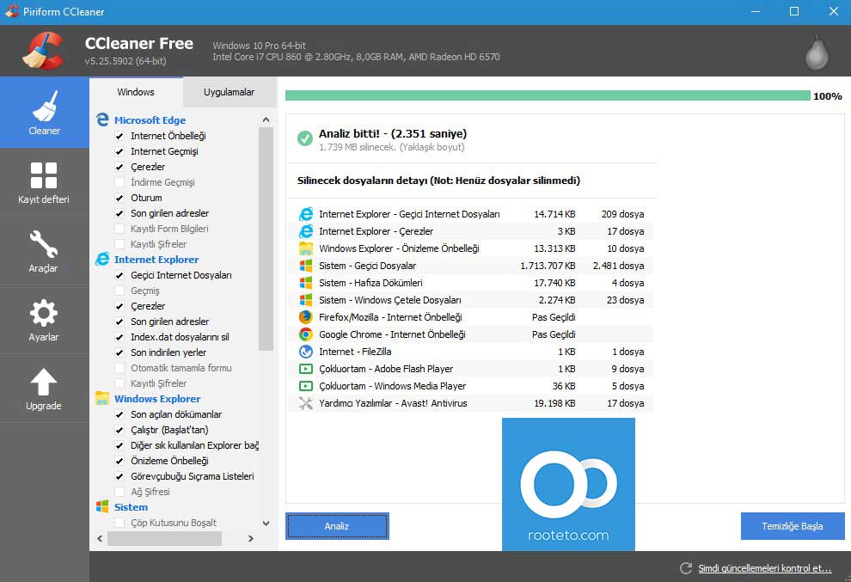Screen dimensions: 851x582
Task: Click the Internet Explorer group icon
Action: tap(102, 260)
